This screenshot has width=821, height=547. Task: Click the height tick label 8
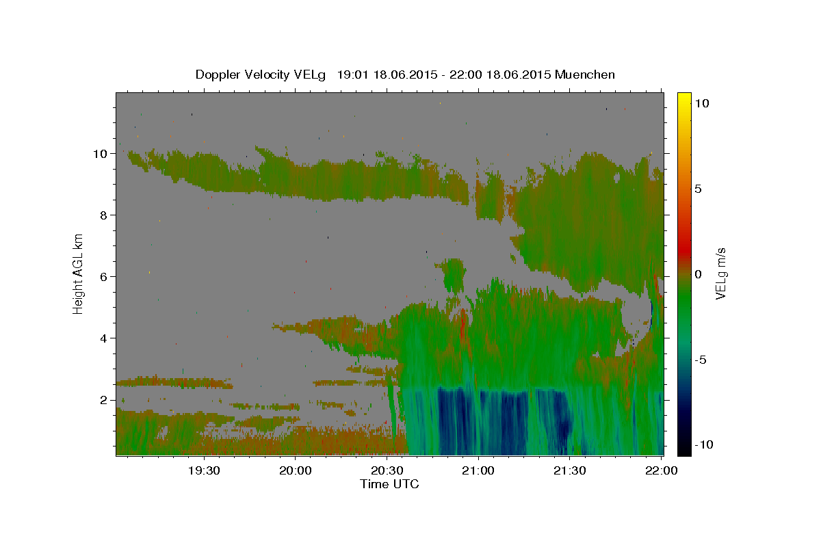point(105,215)
